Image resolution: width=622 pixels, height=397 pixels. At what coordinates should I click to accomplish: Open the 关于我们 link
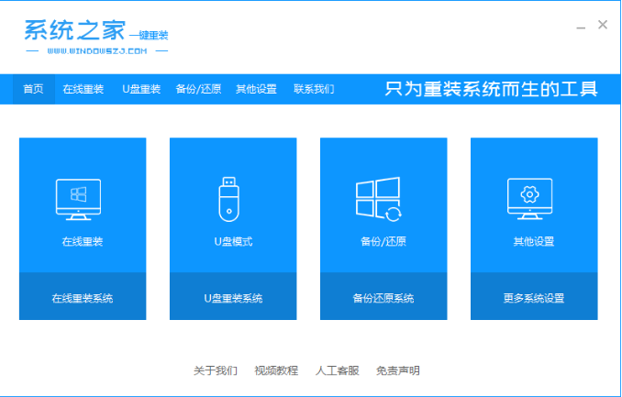(216, 370)
